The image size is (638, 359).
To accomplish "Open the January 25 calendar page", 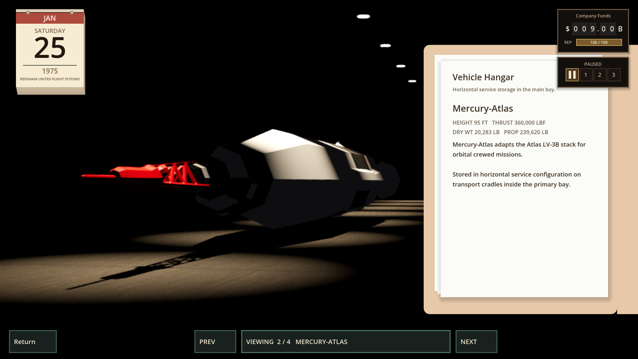I will 50,52.
